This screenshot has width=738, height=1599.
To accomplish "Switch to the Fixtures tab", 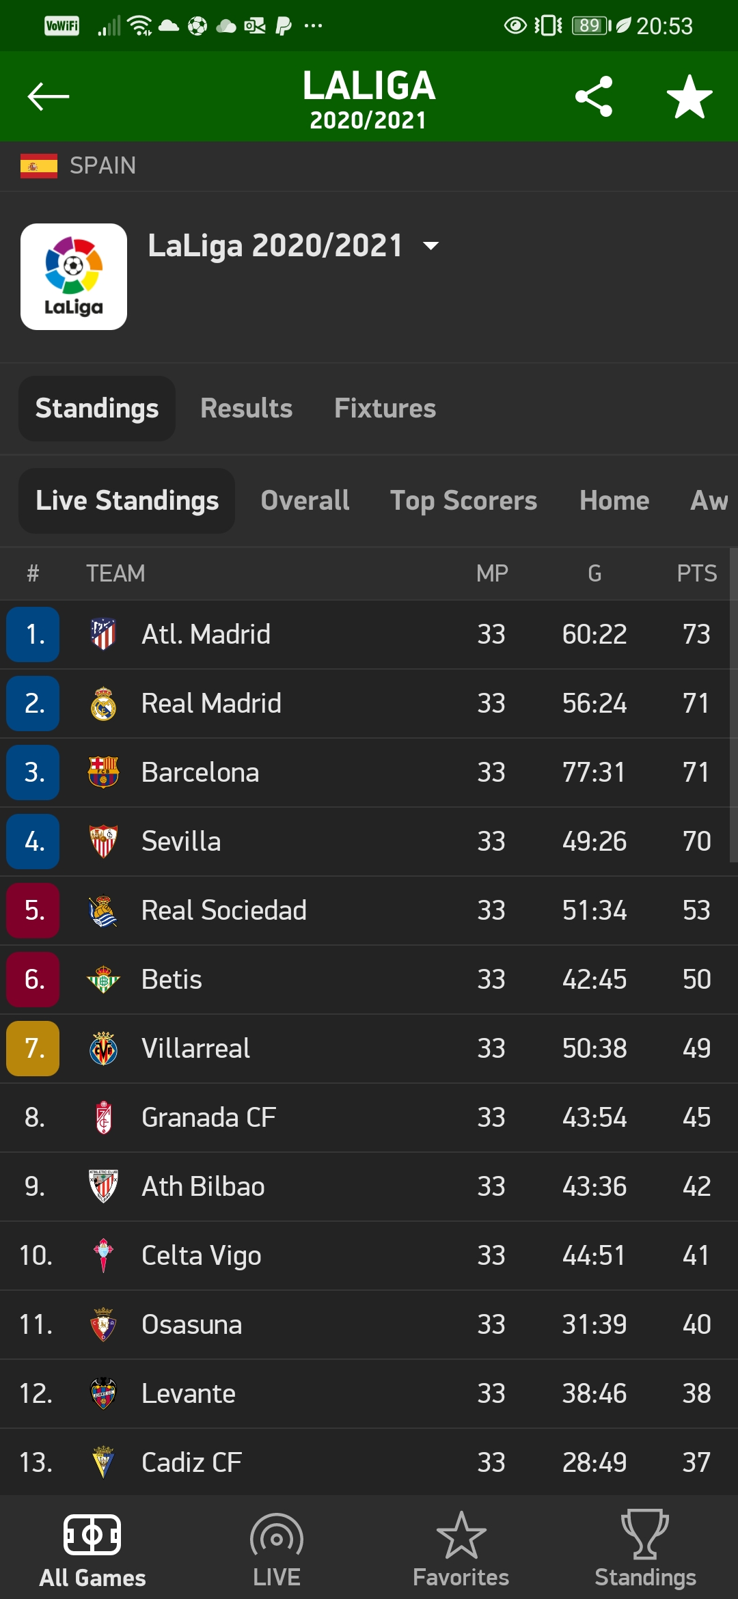I will (x=385, y=408).
